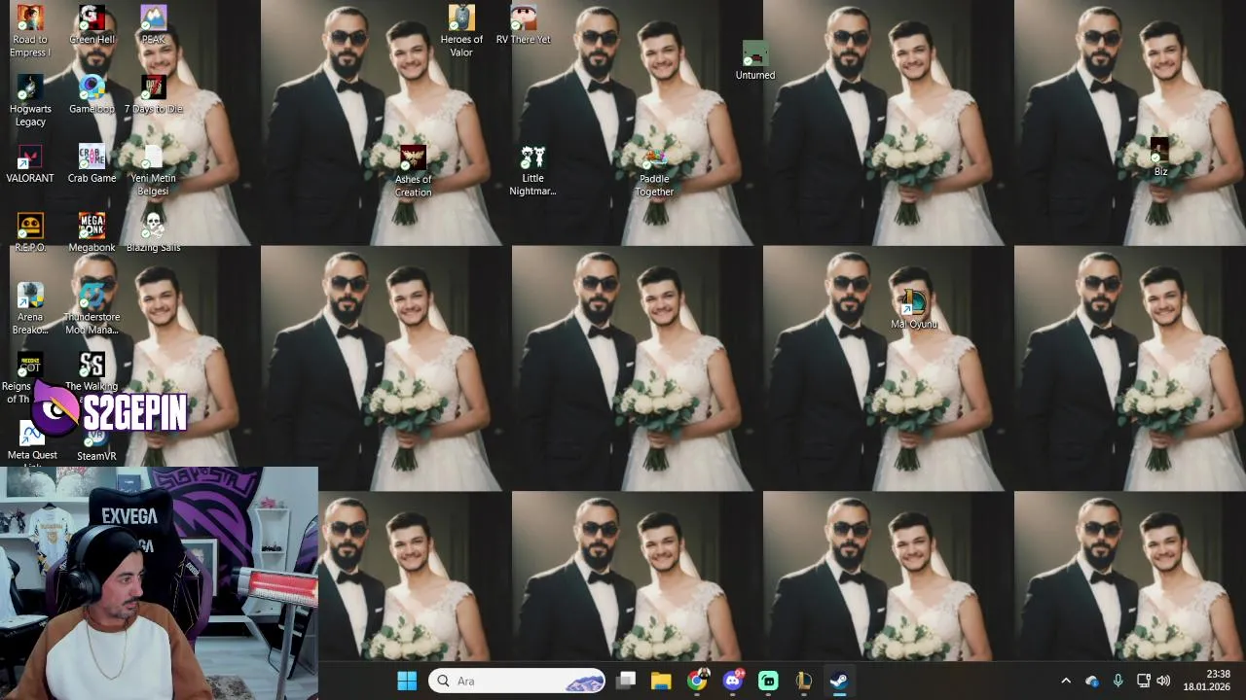Select the Ashes of Creation desktop icon
1246x700 pixels.
[x=413, y=171]
